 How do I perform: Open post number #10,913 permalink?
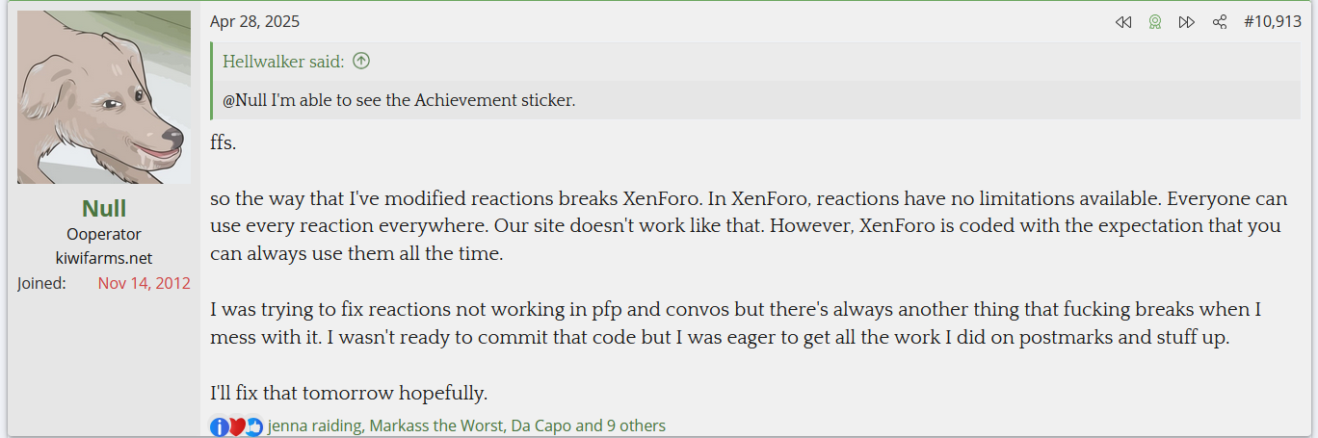[1272, 21]
